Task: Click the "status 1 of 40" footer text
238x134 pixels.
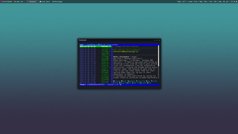Action: 115,84
